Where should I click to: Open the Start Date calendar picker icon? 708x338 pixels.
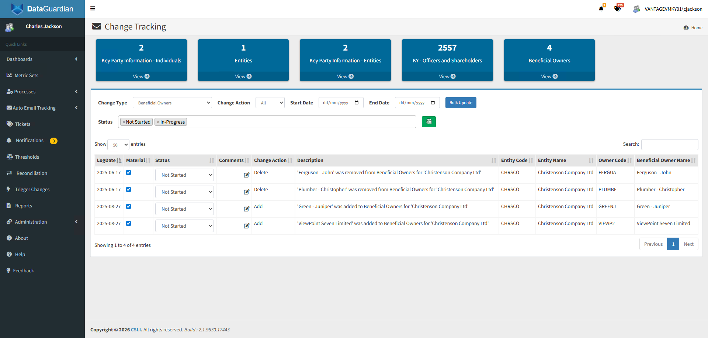pyautogui.click(x=357, y=103)
